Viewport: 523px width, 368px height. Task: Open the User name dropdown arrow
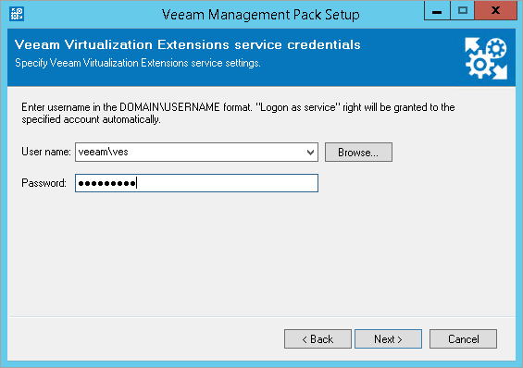pos(310,153)
